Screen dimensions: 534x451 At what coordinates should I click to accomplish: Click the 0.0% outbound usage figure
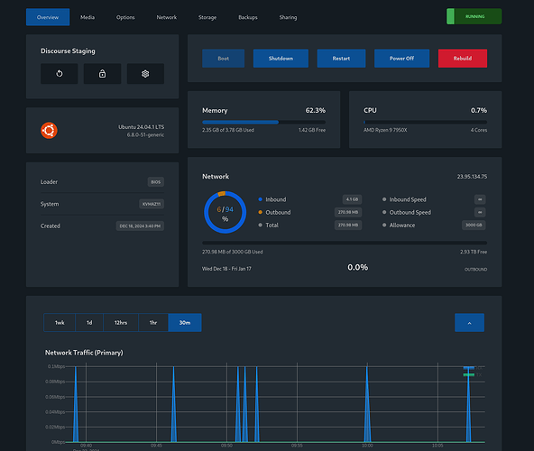tap(357, 267)
